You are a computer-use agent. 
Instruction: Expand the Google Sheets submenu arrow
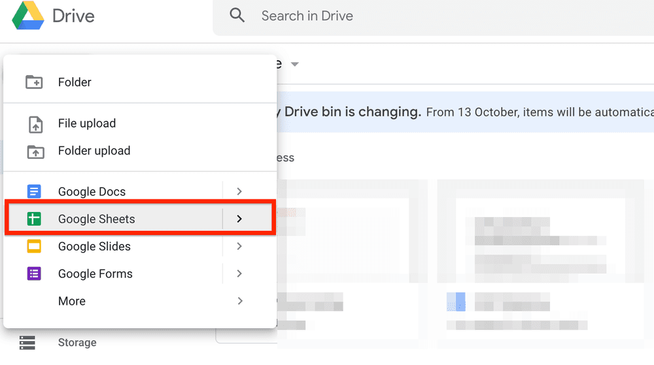[239, 219]
